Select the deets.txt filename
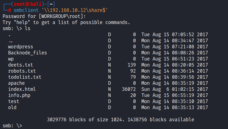This screenshot has height=129, width=228. click(21, 65)
